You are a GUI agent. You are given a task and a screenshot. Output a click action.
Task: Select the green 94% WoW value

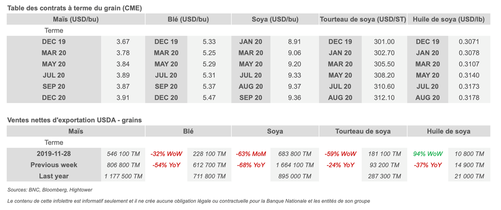pyautogui.click(x=427, y=154)
